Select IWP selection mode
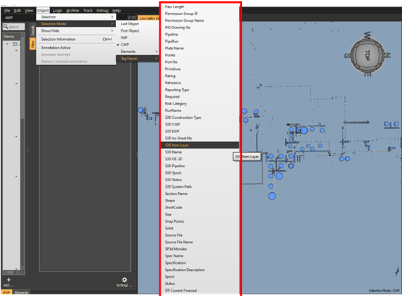The height and width of the screenshot is (296, 402). point(138,38)
